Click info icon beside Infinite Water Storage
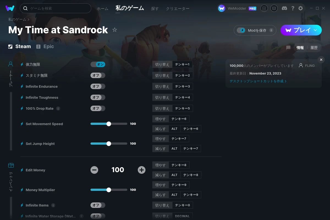The height and width of the screenshot is (220, 330). (x=81, y=216)
